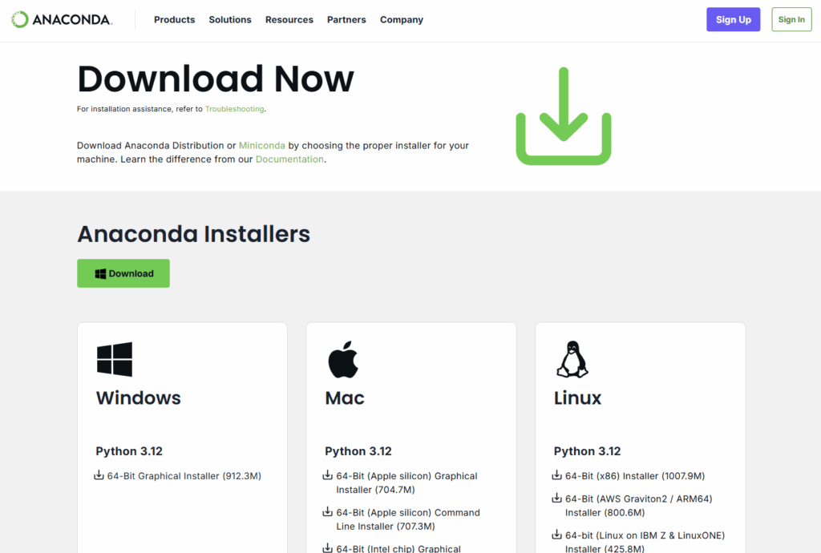
Task: Click the Linux heading text
Action: pyautogui.click(x=577, y=398)
